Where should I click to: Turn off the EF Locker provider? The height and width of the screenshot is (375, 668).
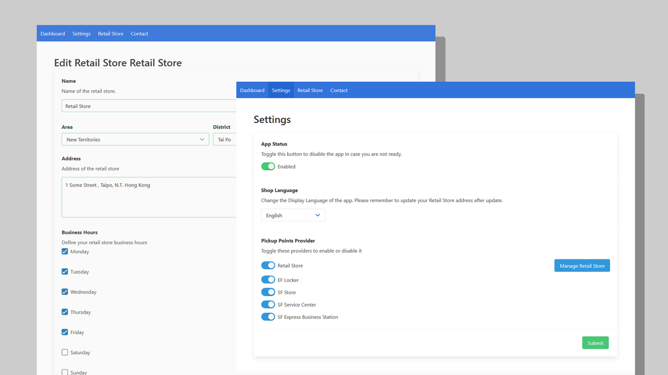click(x=268, y=279)
